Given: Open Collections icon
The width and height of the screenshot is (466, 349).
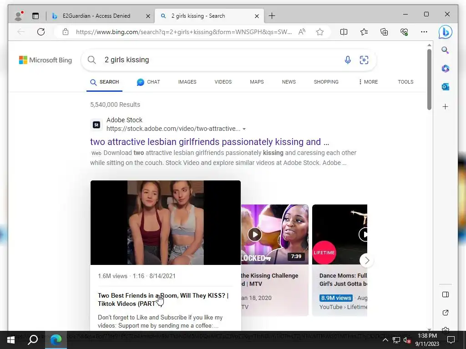Looking at the screenshot, I should pyautogui.click(x=384, y=32).
